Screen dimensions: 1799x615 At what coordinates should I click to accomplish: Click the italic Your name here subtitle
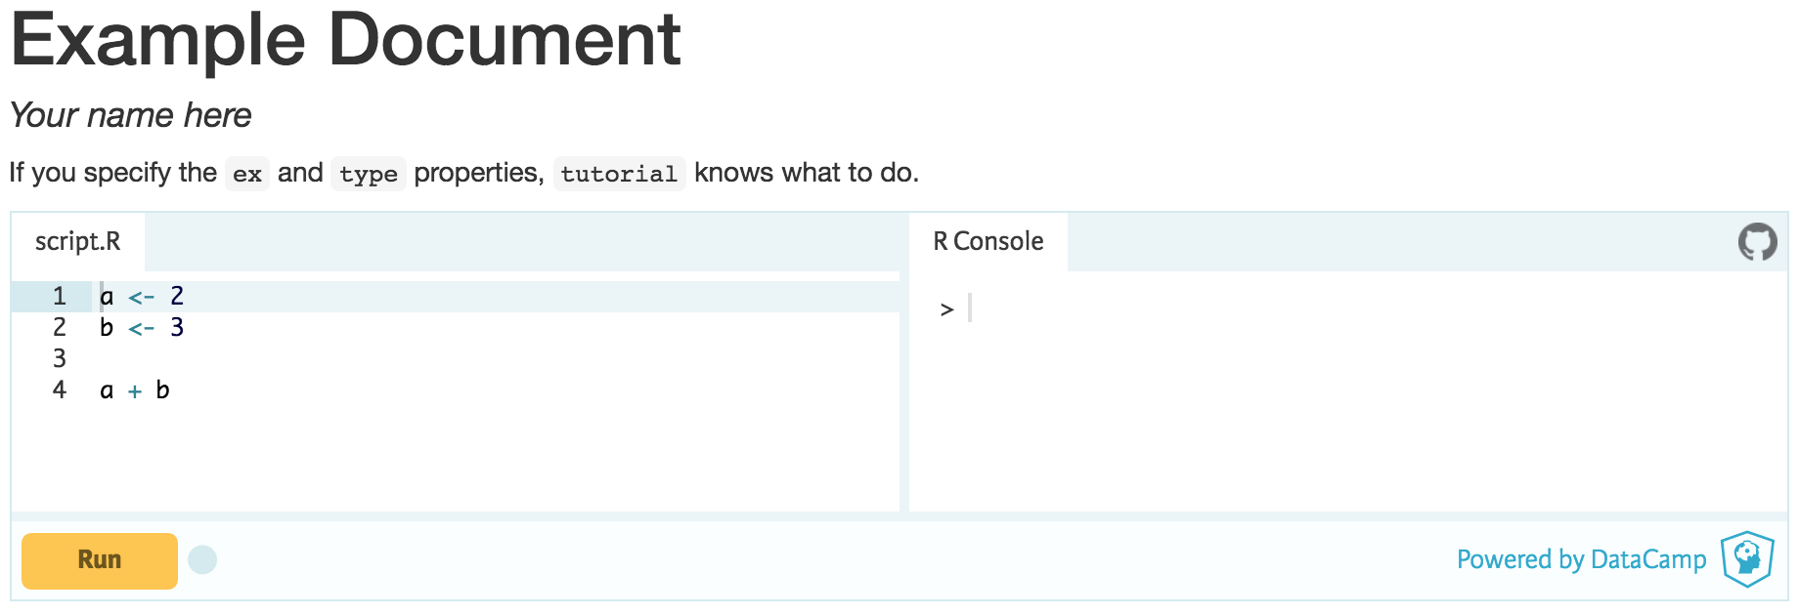click(x=129, y=115)
